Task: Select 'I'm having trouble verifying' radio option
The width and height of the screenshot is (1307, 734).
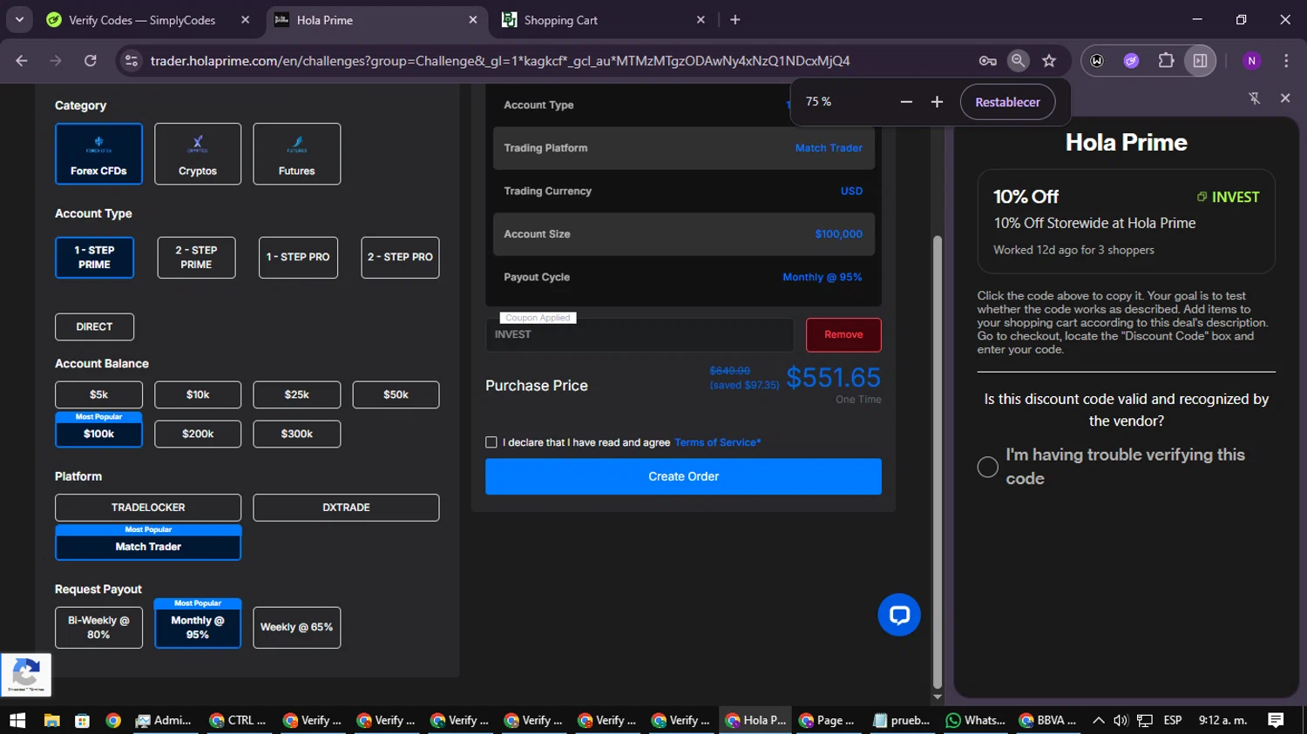Action: point(987,467)
